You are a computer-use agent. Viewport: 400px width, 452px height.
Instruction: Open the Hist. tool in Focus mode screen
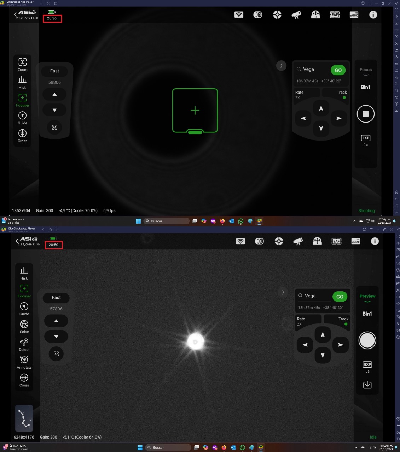point(23,82)
